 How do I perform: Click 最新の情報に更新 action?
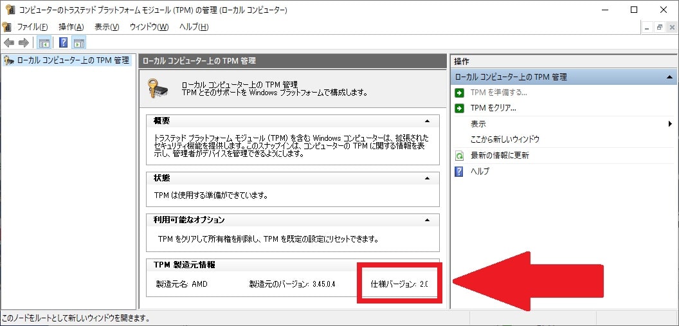point(500,156)
